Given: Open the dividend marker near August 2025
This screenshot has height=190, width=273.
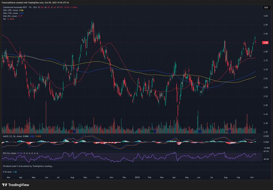Looking at the screenshot, I should pyautogui.click(x=229, y=132).
